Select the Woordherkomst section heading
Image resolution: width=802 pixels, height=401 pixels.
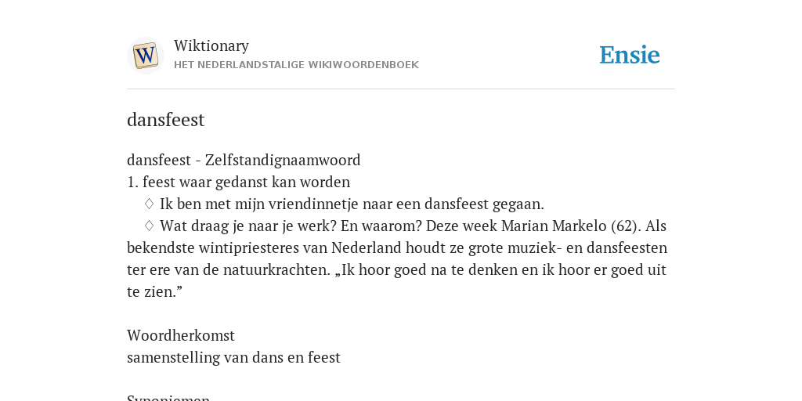click(x=181, y=335)
